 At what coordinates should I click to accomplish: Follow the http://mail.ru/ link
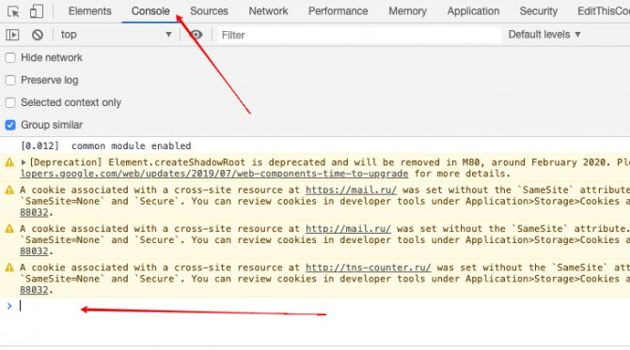[348, 229]
